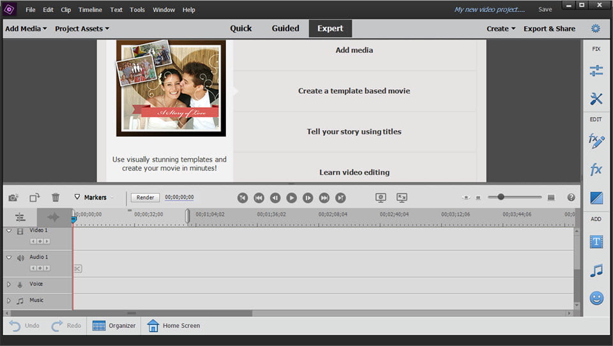Open the Effects fx panel
The image size is (613, 346).
596,169
